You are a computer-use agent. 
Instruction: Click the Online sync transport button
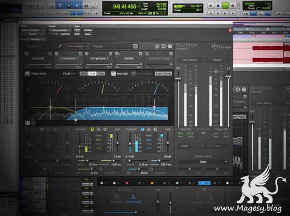[x=211, y=6]
